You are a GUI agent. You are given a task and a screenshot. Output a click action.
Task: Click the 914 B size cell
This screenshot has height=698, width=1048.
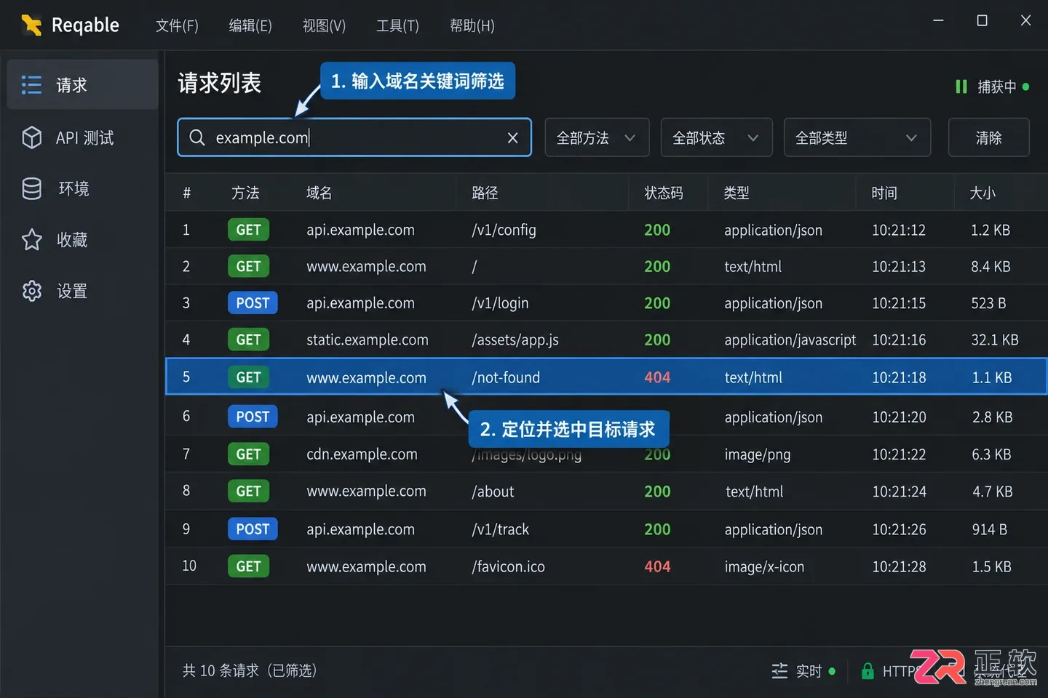[990, 529]
